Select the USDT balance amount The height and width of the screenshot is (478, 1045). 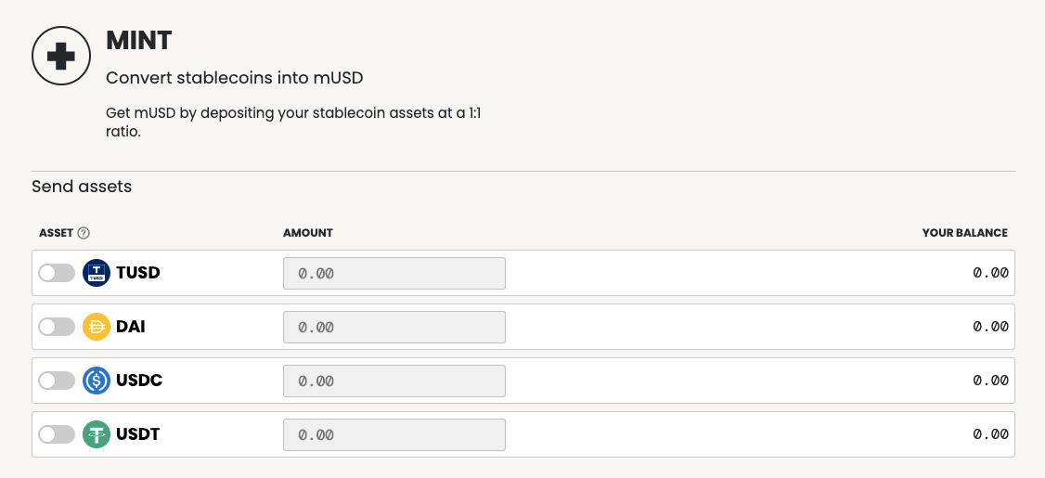click(990, 434)
